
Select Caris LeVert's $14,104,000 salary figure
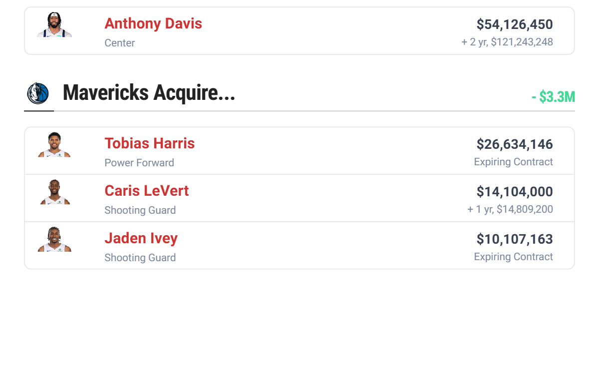(514, 192)
